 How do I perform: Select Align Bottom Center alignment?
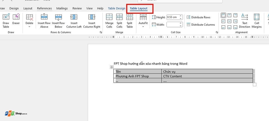tap(229, 27)
